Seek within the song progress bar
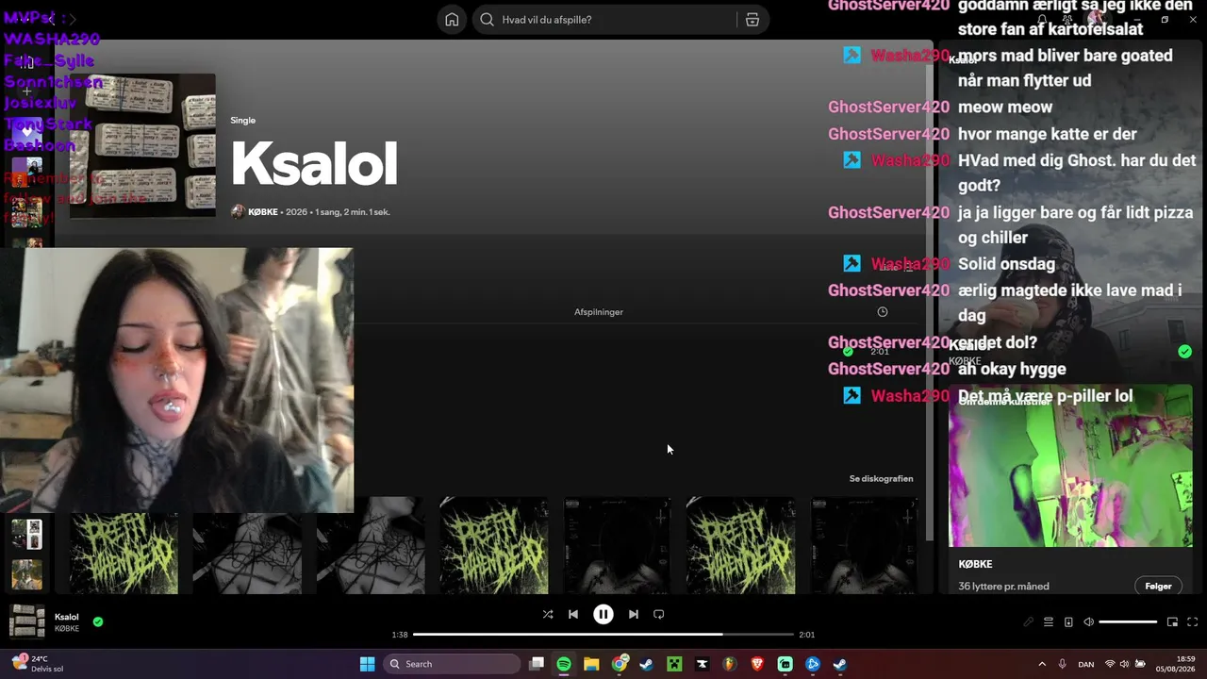Screen dimensions: 1207x679 pos(603,635)
